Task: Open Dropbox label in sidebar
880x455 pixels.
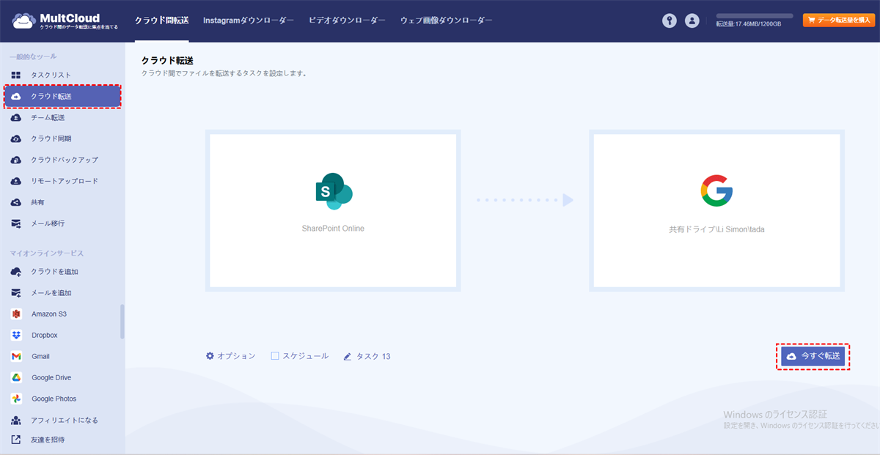Action: [x=44, y=336]
